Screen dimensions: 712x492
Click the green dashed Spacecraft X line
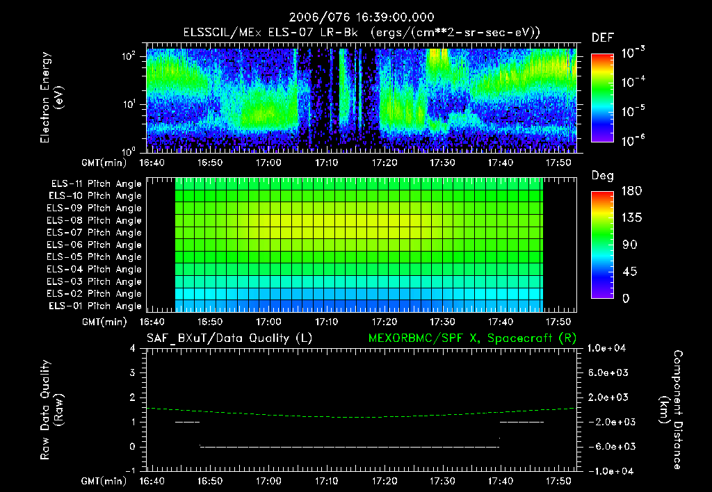click(x=362, y=413)
